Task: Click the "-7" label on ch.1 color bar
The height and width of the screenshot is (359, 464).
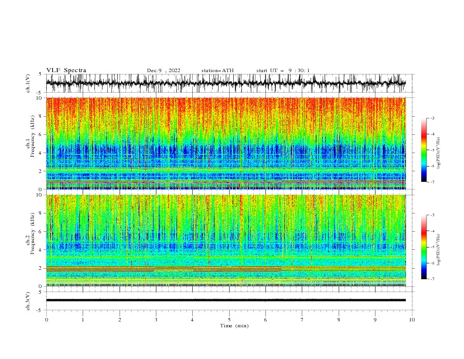Action: (432, 182)
